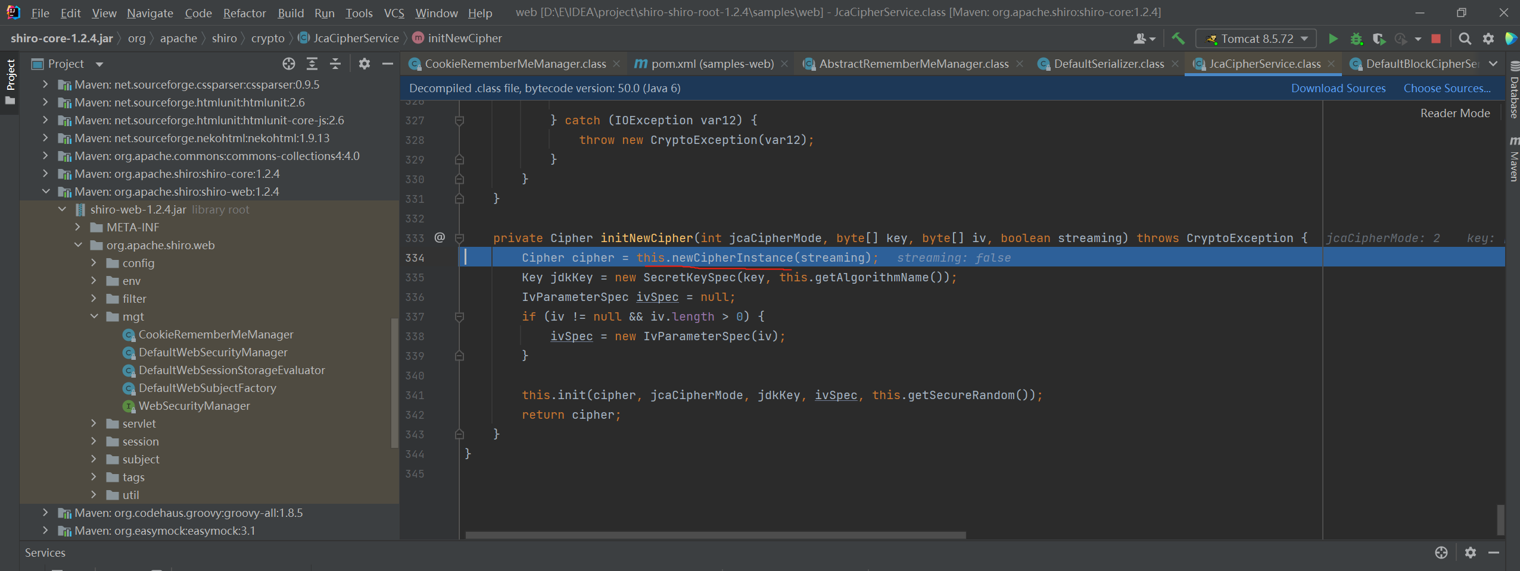Hide the Services panel

(1494, 553)
